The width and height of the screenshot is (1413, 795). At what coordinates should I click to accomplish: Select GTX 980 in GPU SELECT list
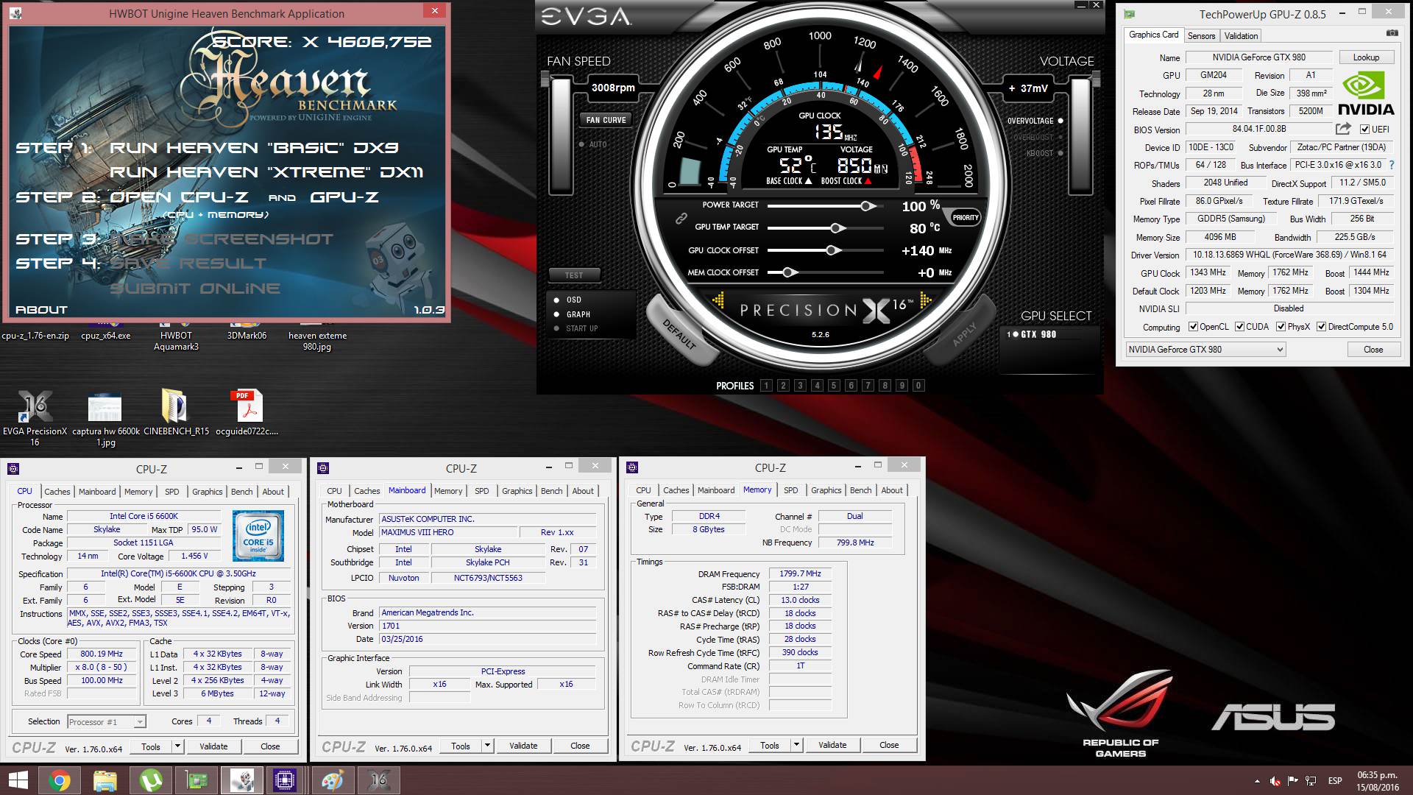click(1032, 334)
